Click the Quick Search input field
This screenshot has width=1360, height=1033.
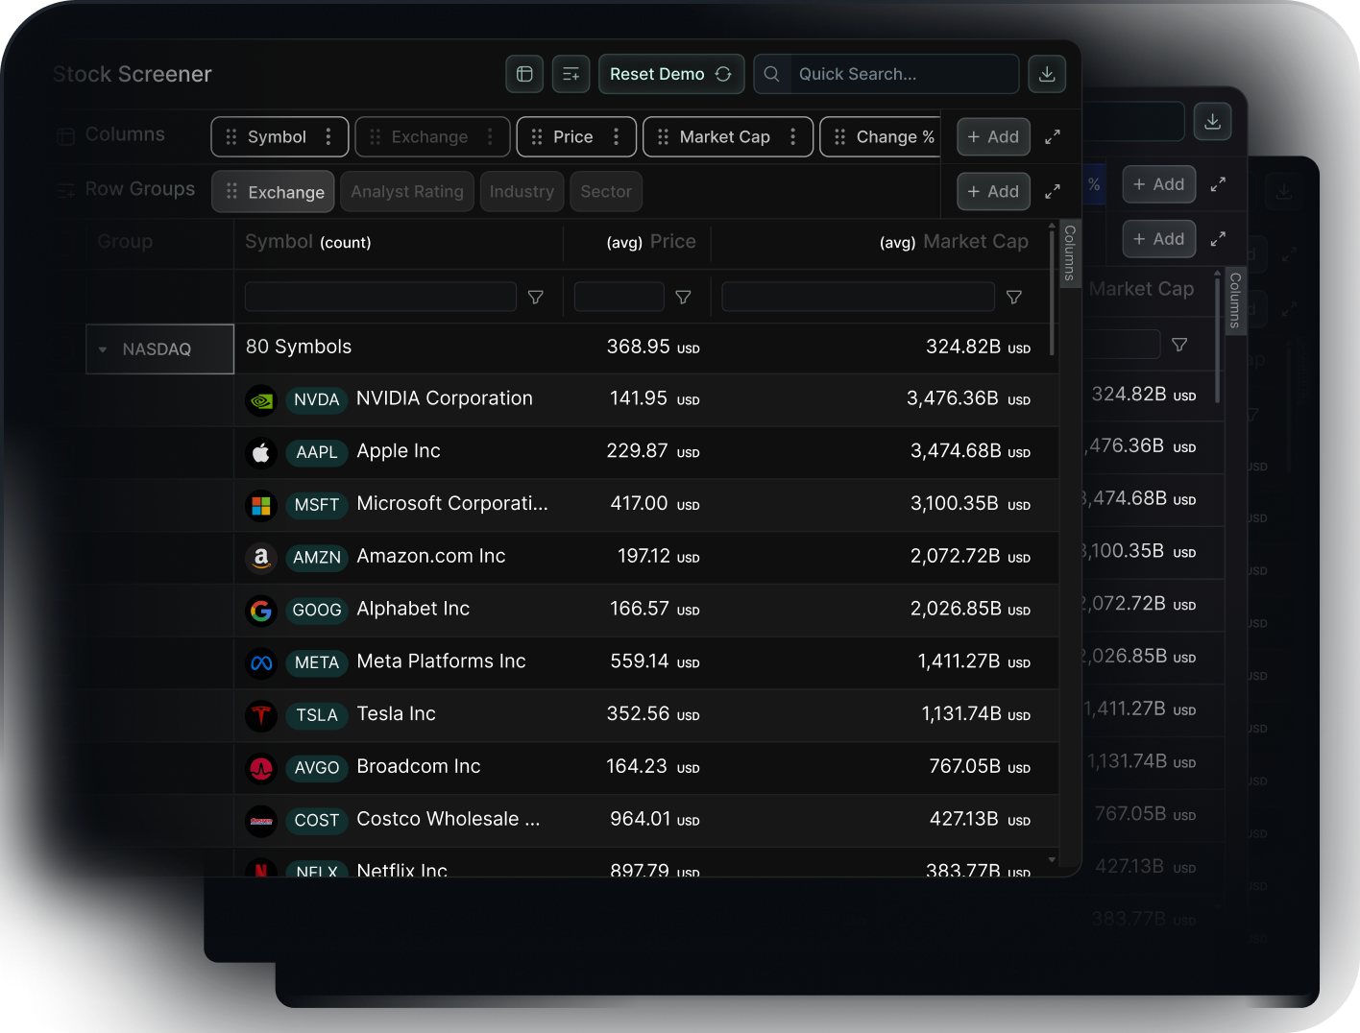(x=886, y=74)
